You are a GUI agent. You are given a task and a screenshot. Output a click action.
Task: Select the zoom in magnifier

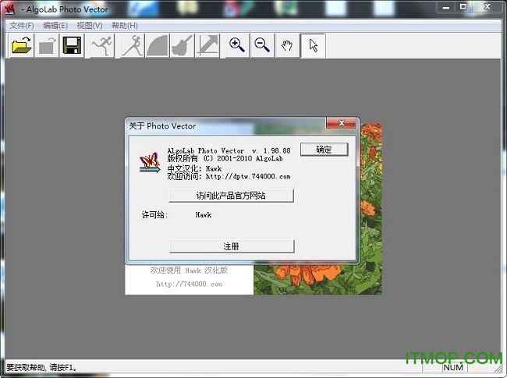237,45
